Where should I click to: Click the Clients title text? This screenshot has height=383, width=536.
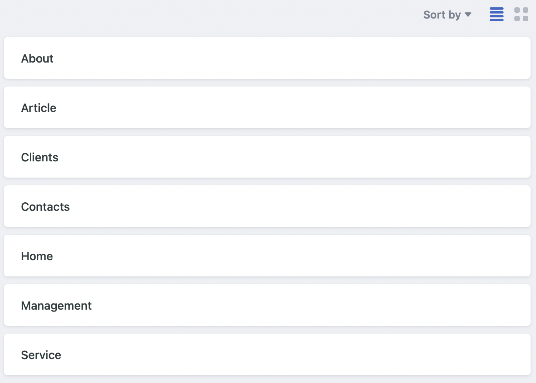click(x=39, y=157)
